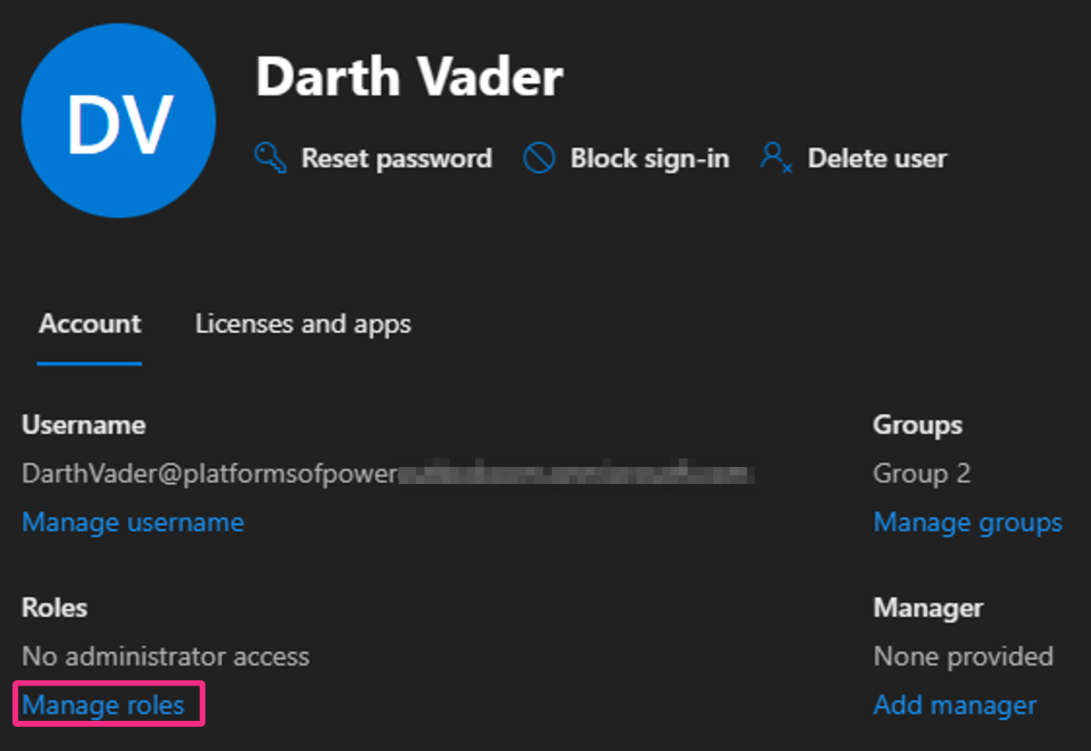
Task: Click No administrator access under Roles
Action: [165, 656]
